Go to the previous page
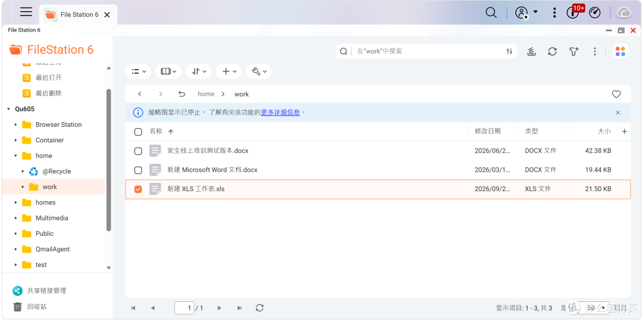The image size is (643, 321). (153, 308)
